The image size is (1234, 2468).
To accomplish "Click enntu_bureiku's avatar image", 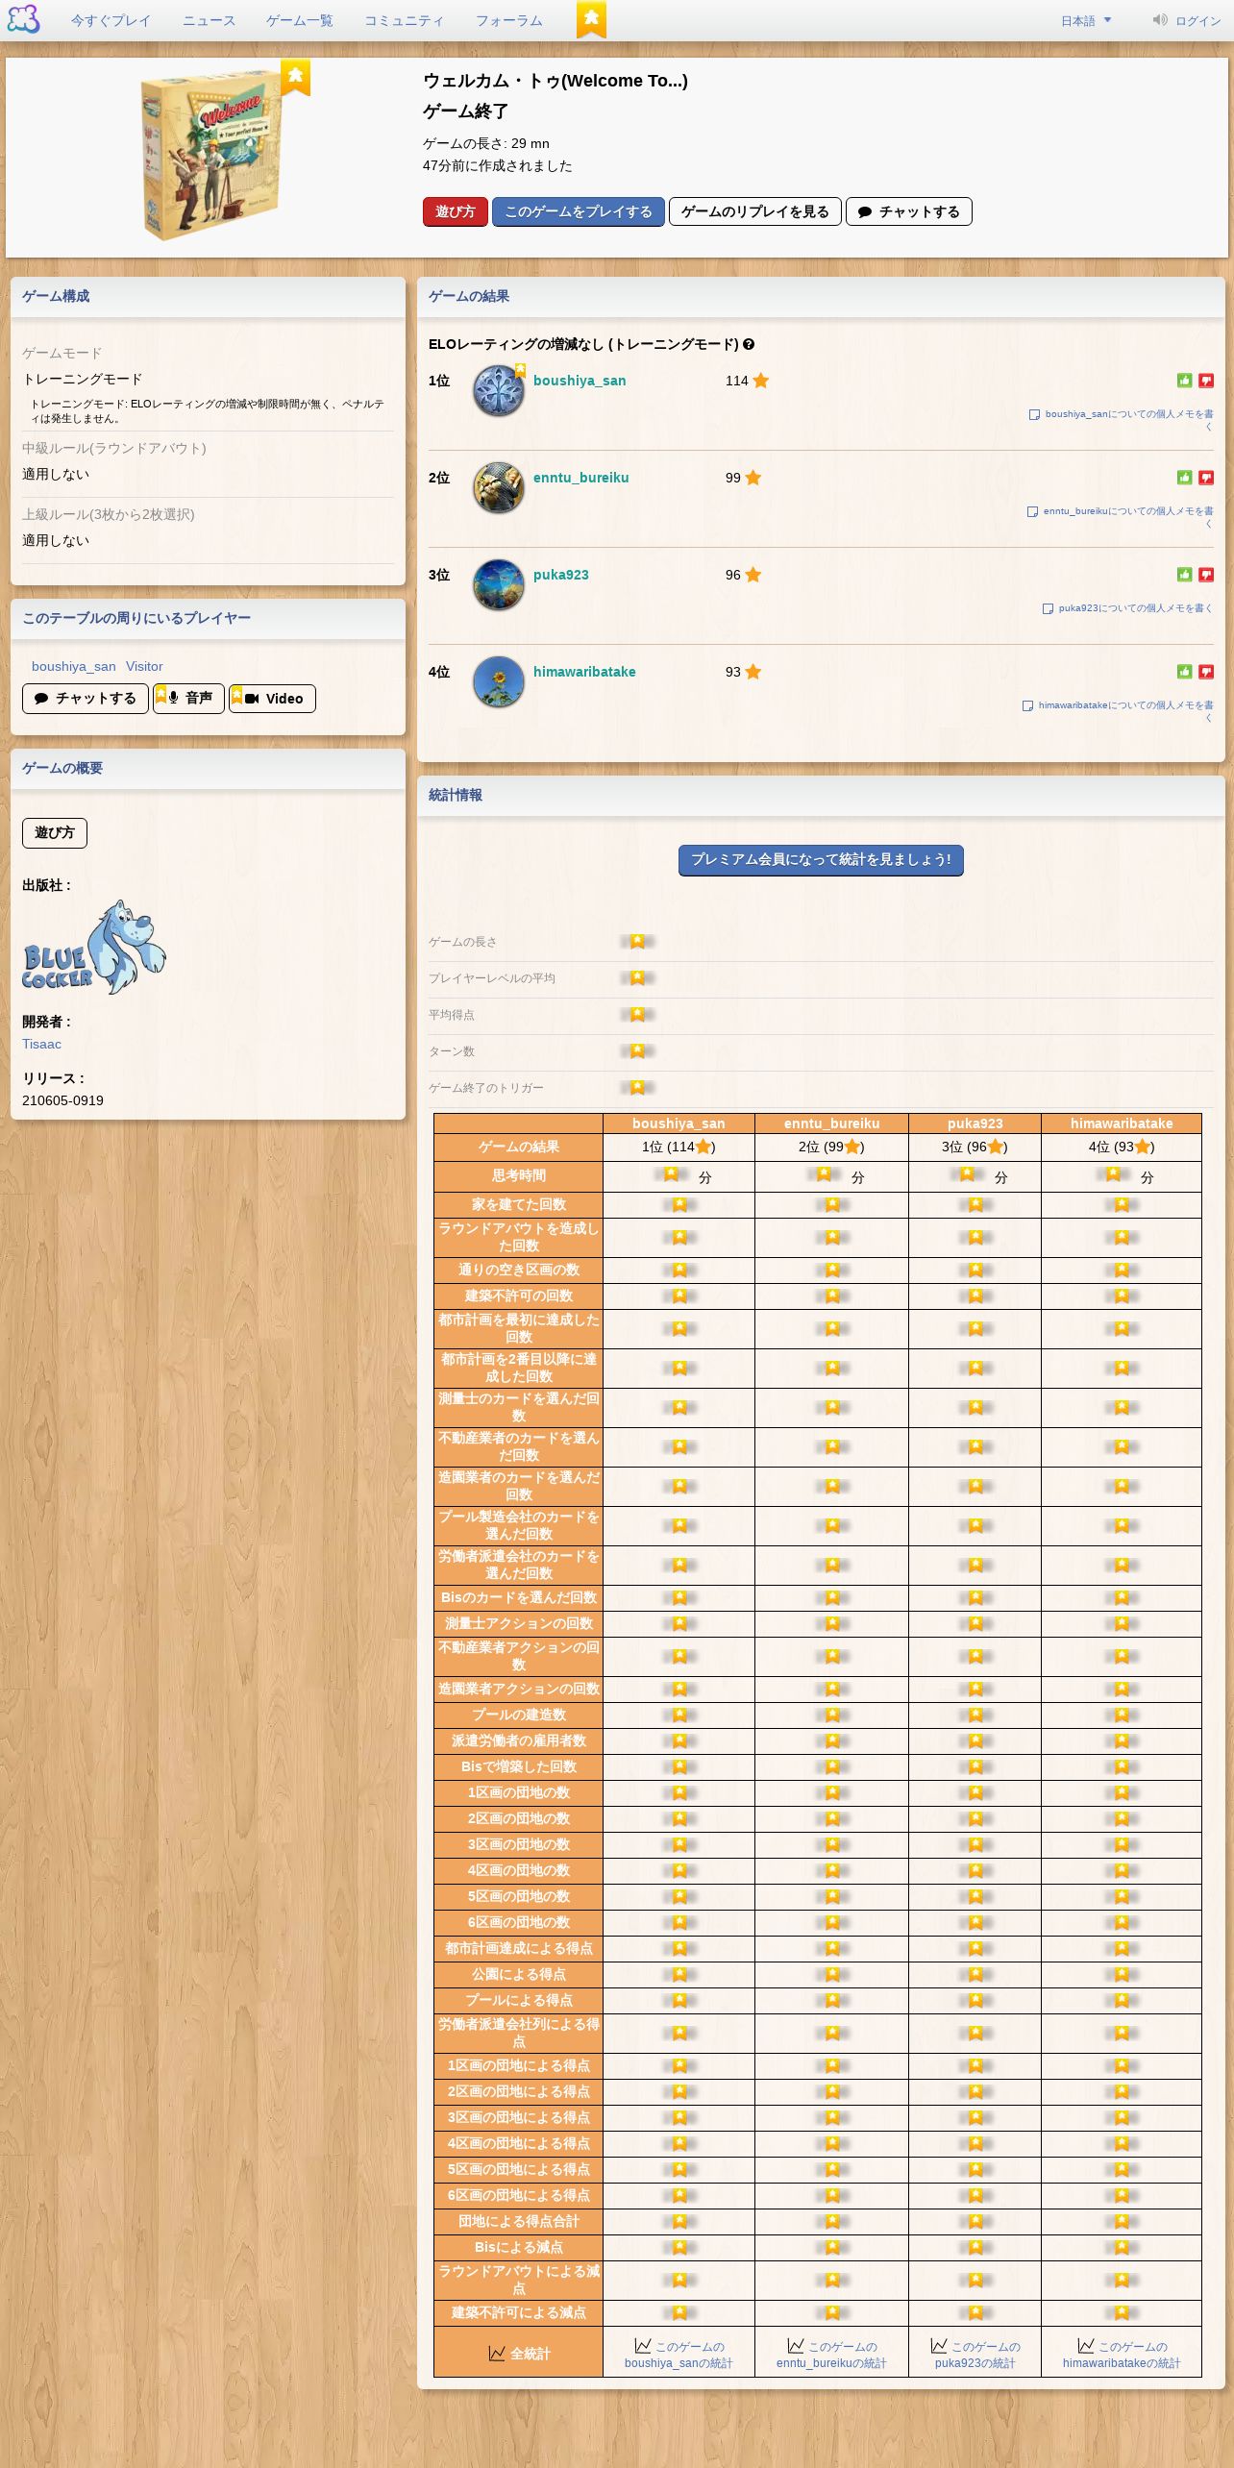I will point(499,488).
